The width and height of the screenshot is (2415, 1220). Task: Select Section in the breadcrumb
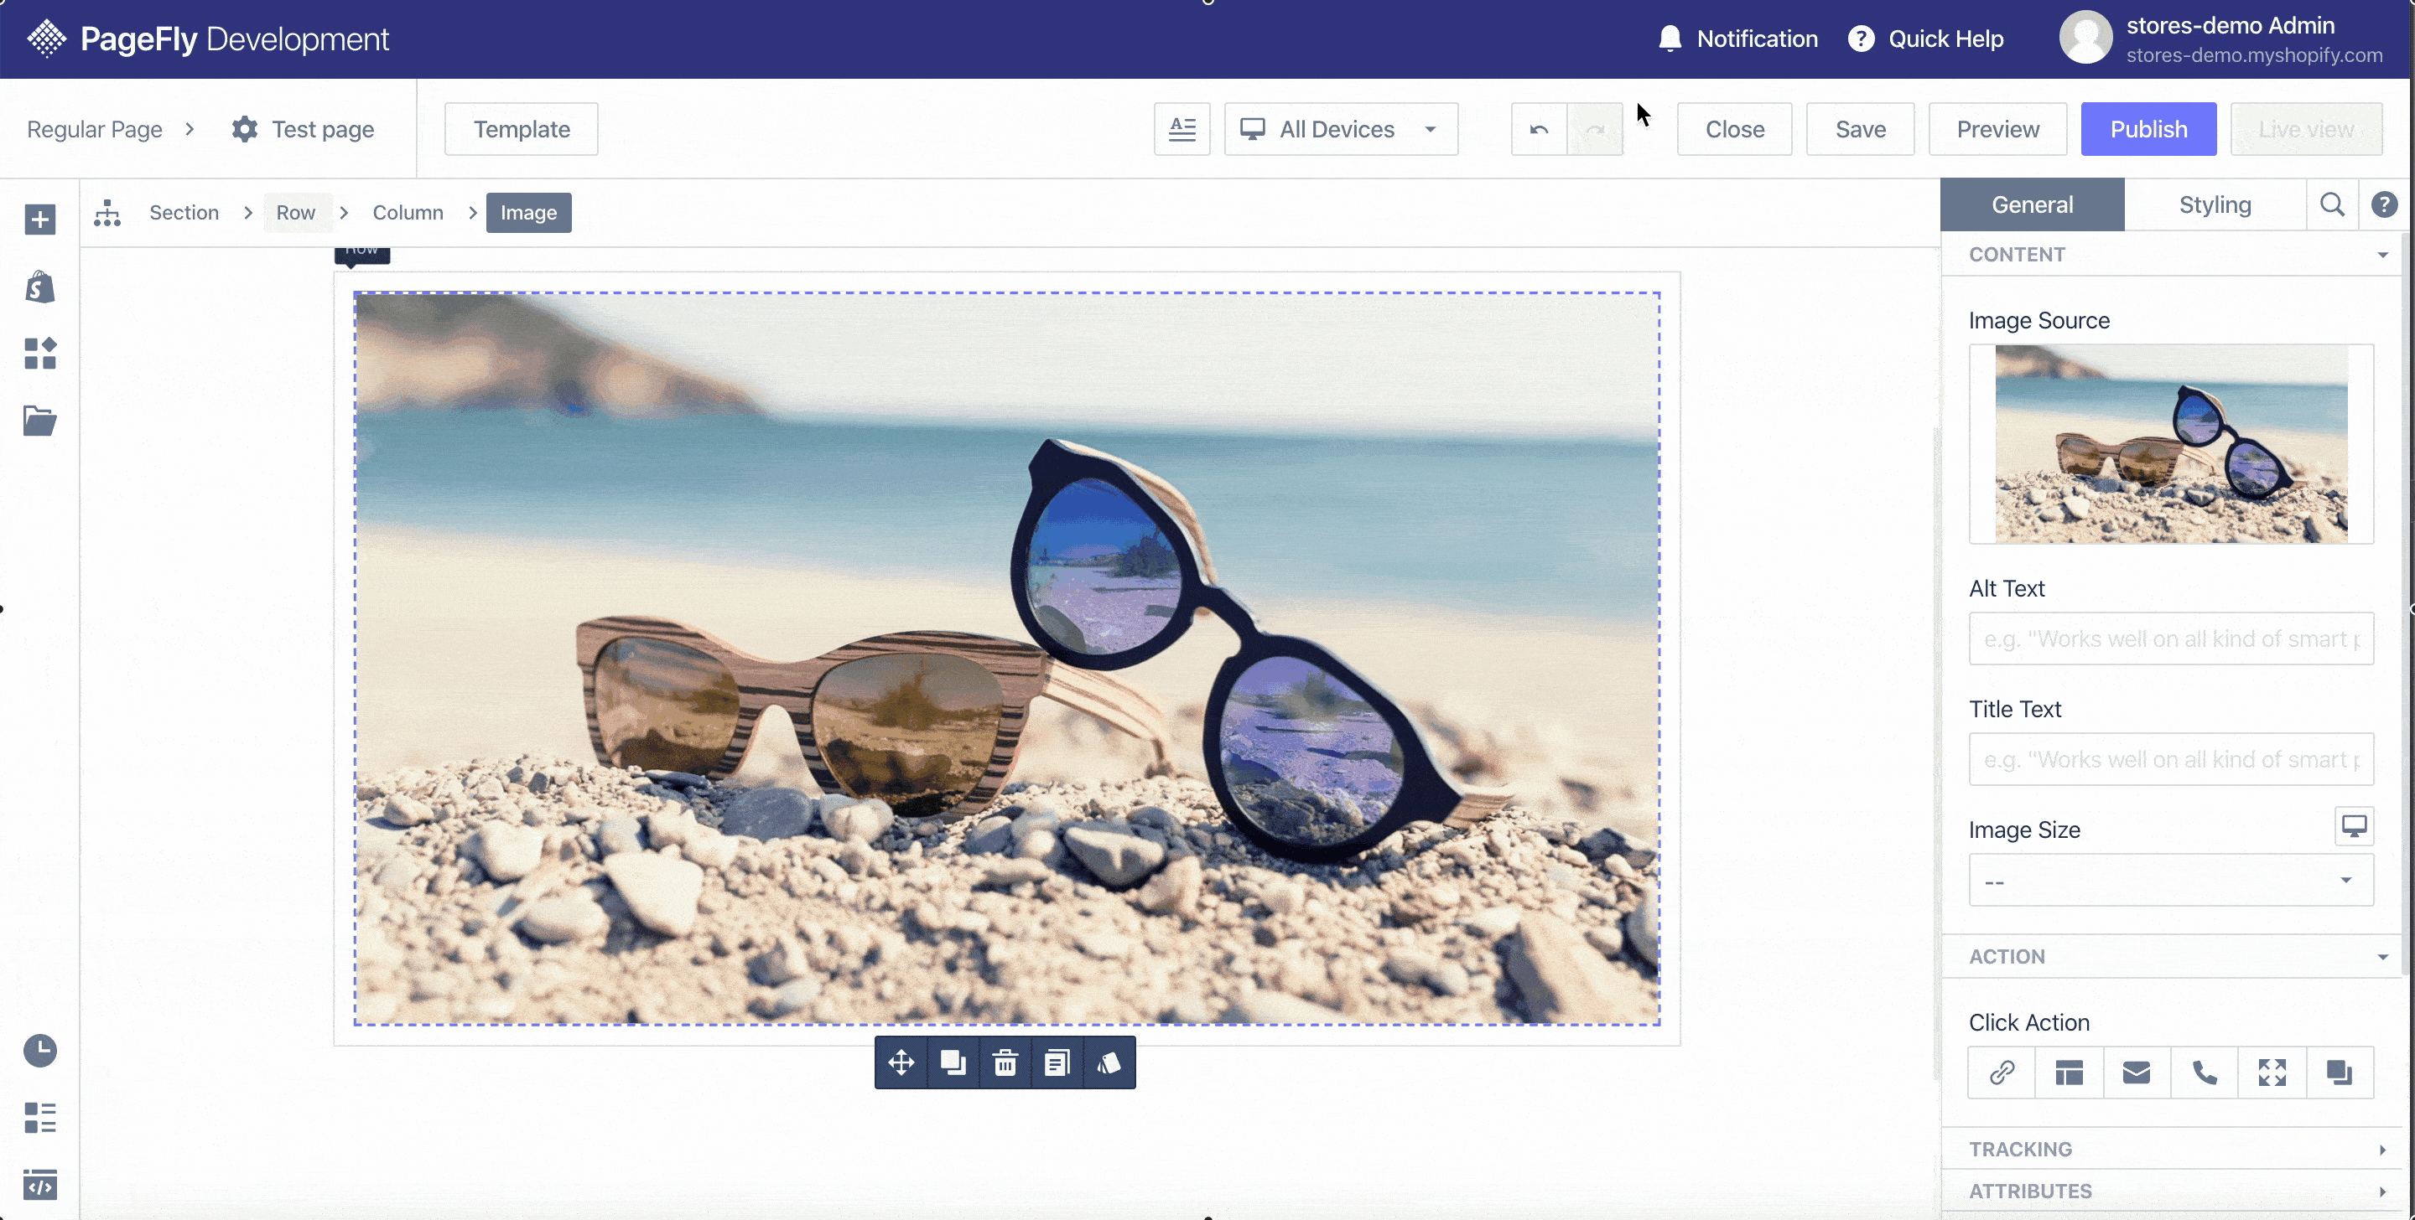tap(184, 213)
